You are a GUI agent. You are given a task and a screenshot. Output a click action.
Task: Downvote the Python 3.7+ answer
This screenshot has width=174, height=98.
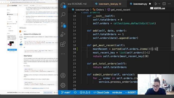21,39
